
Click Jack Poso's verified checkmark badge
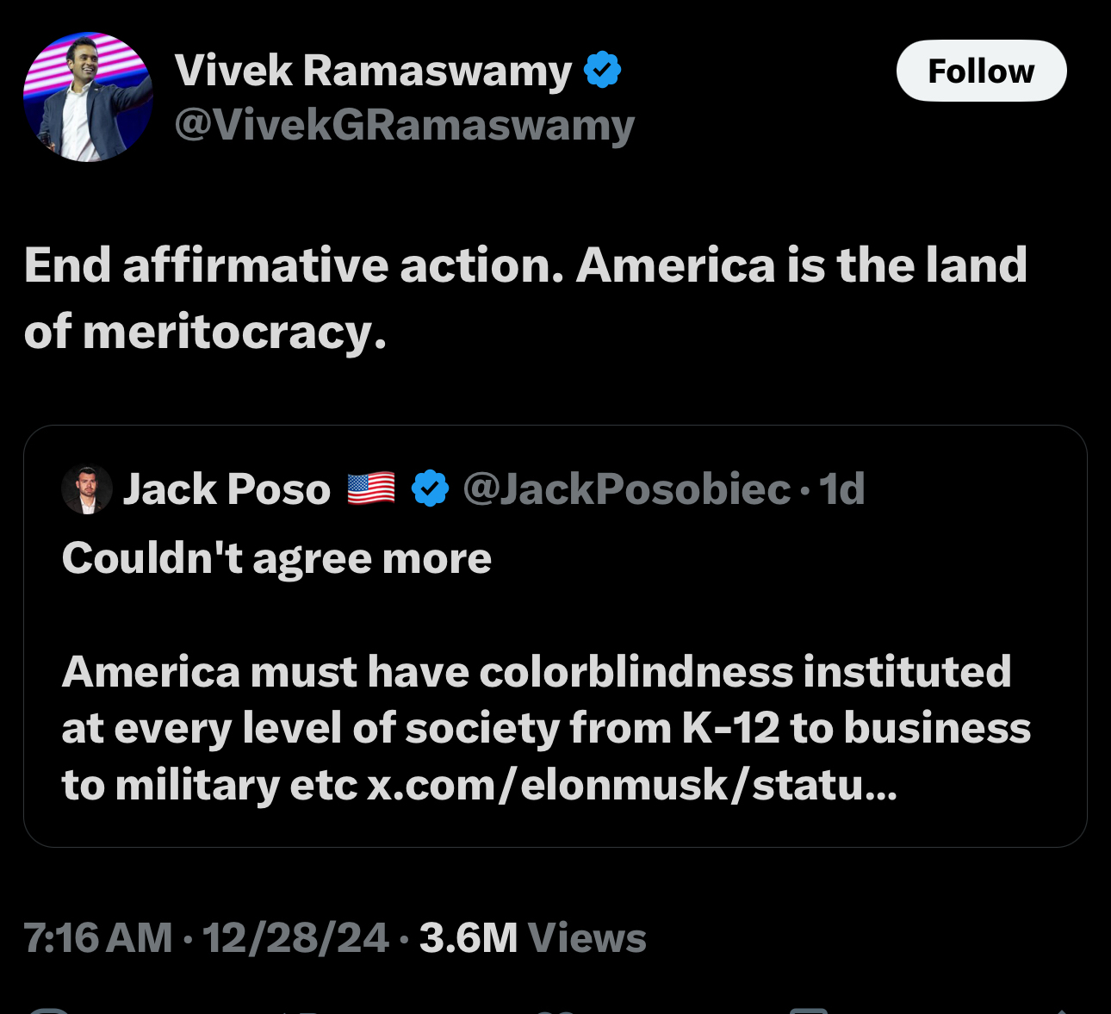pos(430,488)
